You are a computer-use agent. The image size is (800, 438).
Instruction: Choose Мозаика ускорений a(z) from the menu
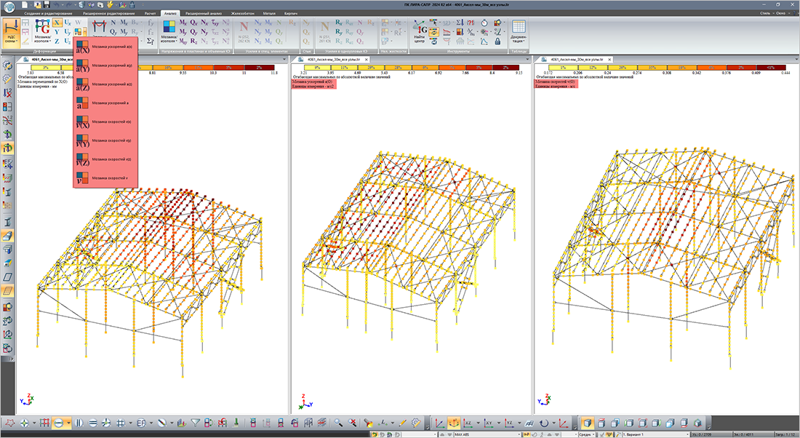coord(105,84)
